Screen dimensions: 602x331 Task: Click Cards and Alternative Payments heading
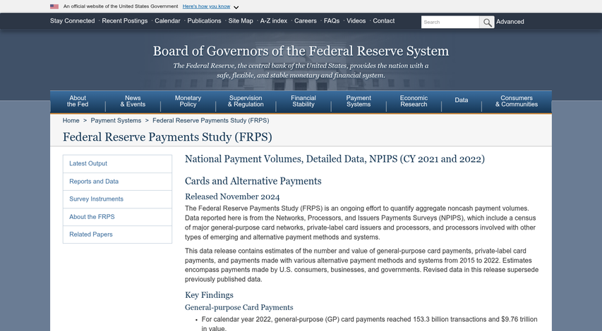pyautogui.click(x=253, y=181)
